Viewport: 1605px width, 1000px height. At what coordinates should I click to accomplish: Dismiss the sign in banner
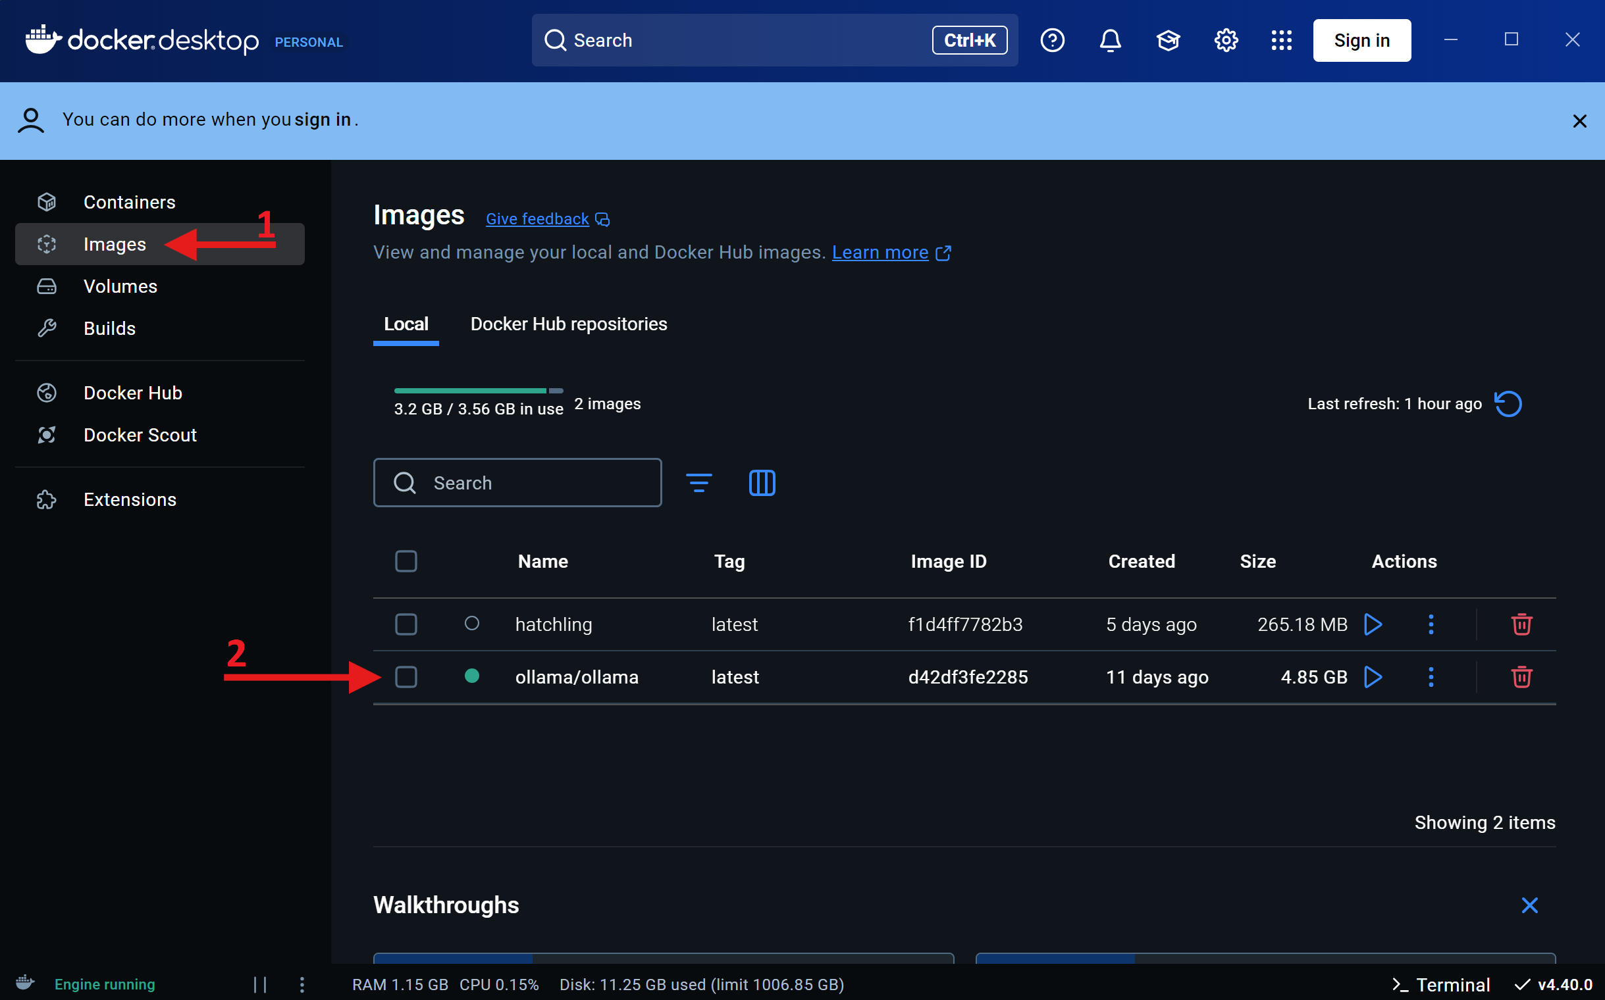[x=1579, y=121]
